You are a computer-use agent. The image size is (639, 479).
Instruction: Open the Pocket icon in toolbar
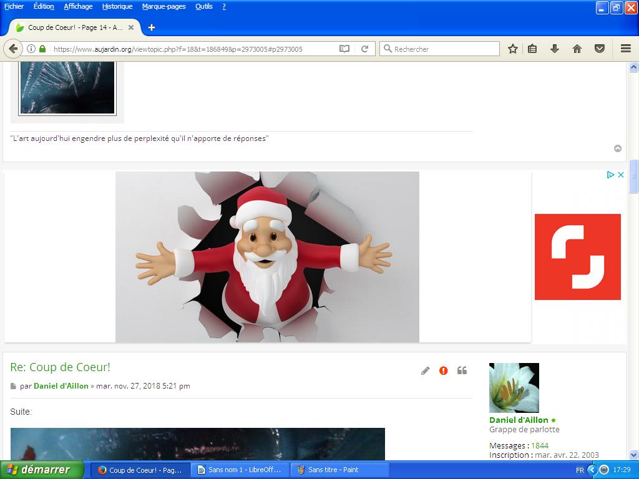point(599,49)
